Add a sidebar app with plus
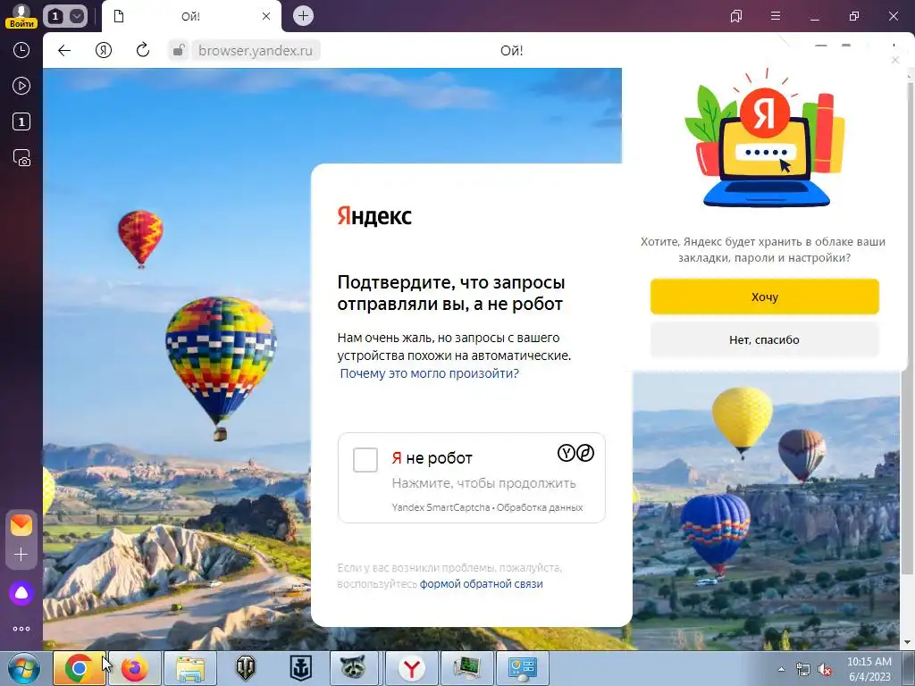 (x=21, y=554)
